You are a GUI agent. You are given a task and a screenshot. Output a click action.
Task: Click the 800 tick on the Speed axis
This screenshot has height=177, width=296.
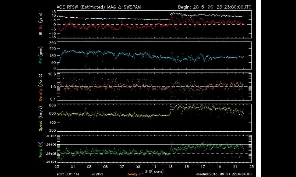pos(52,105)
